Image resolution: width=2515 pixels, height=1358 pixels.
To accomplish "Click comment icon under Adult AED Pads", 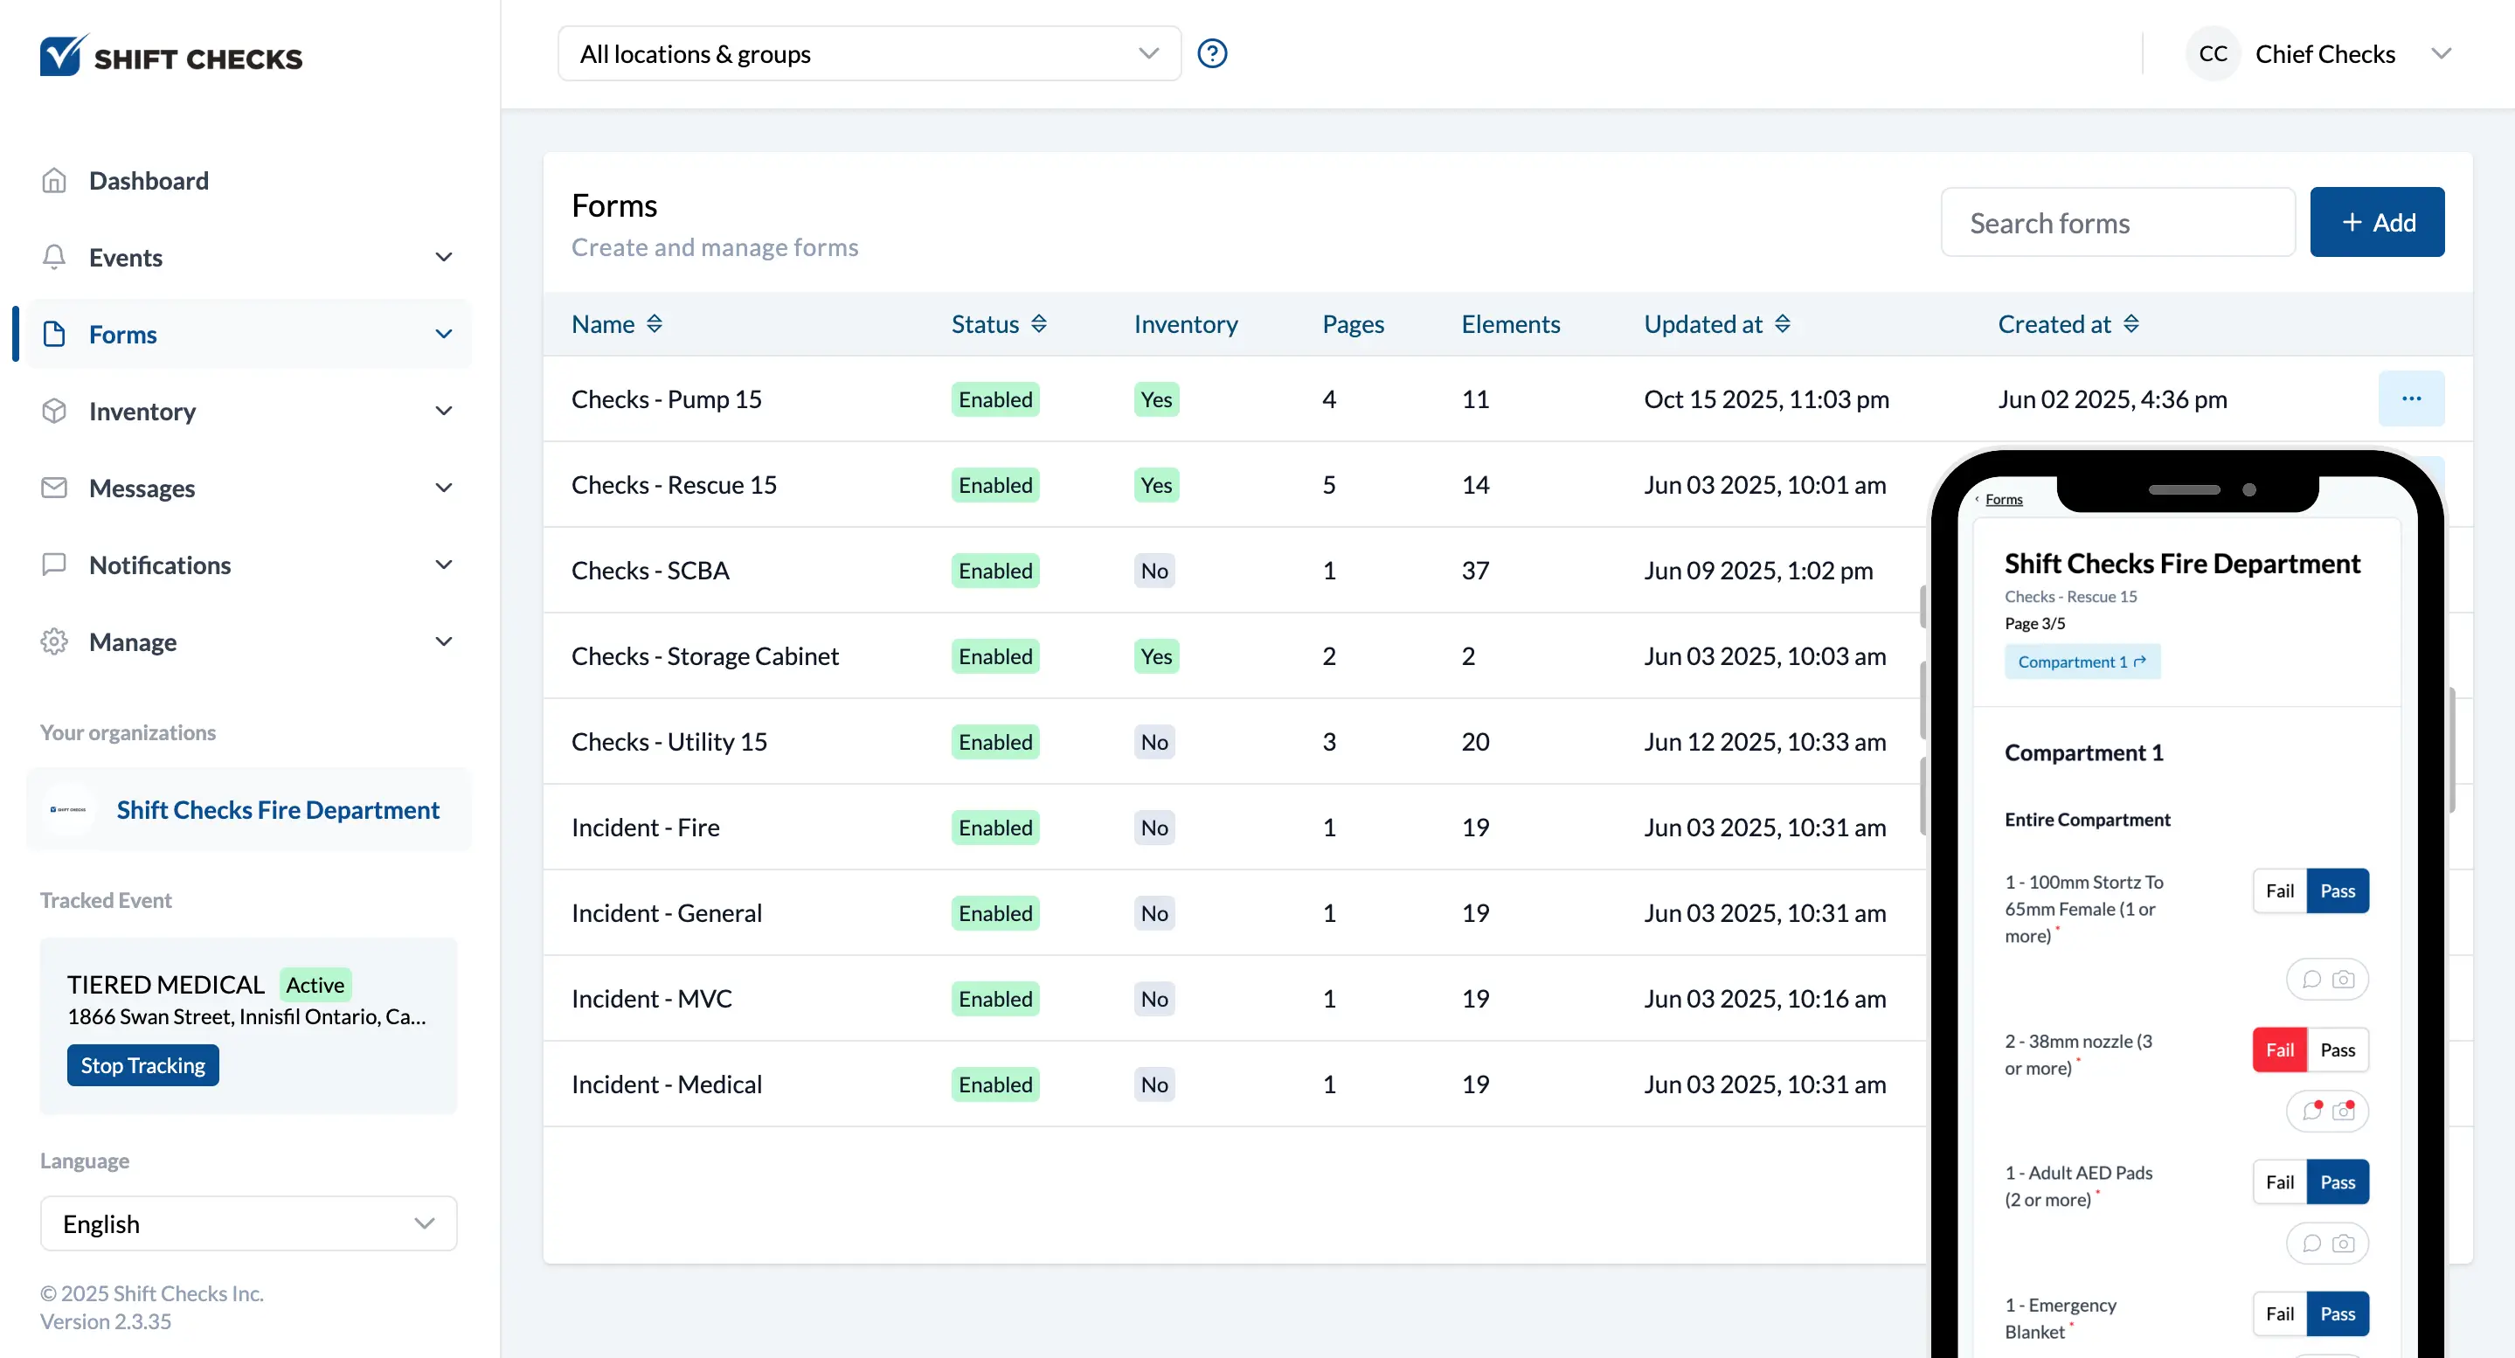I will click(2311, 1243).
